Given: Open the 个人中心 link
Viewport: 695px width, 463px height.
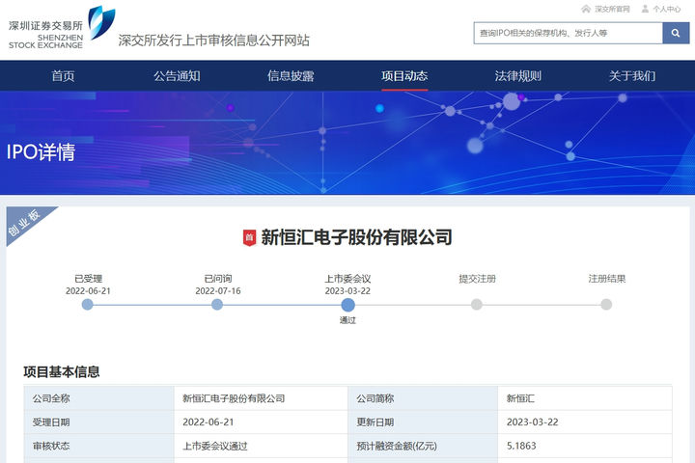Looking at the screenshot, I should [x=667, y=9].
